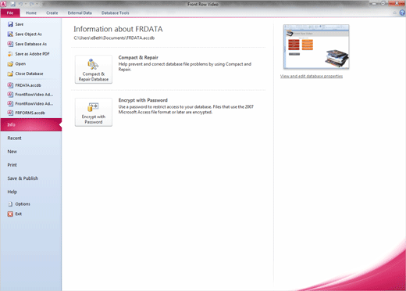Minimize the ribbon with the caret icon
This screenshot has height=291, width=406.
point(394,13)
